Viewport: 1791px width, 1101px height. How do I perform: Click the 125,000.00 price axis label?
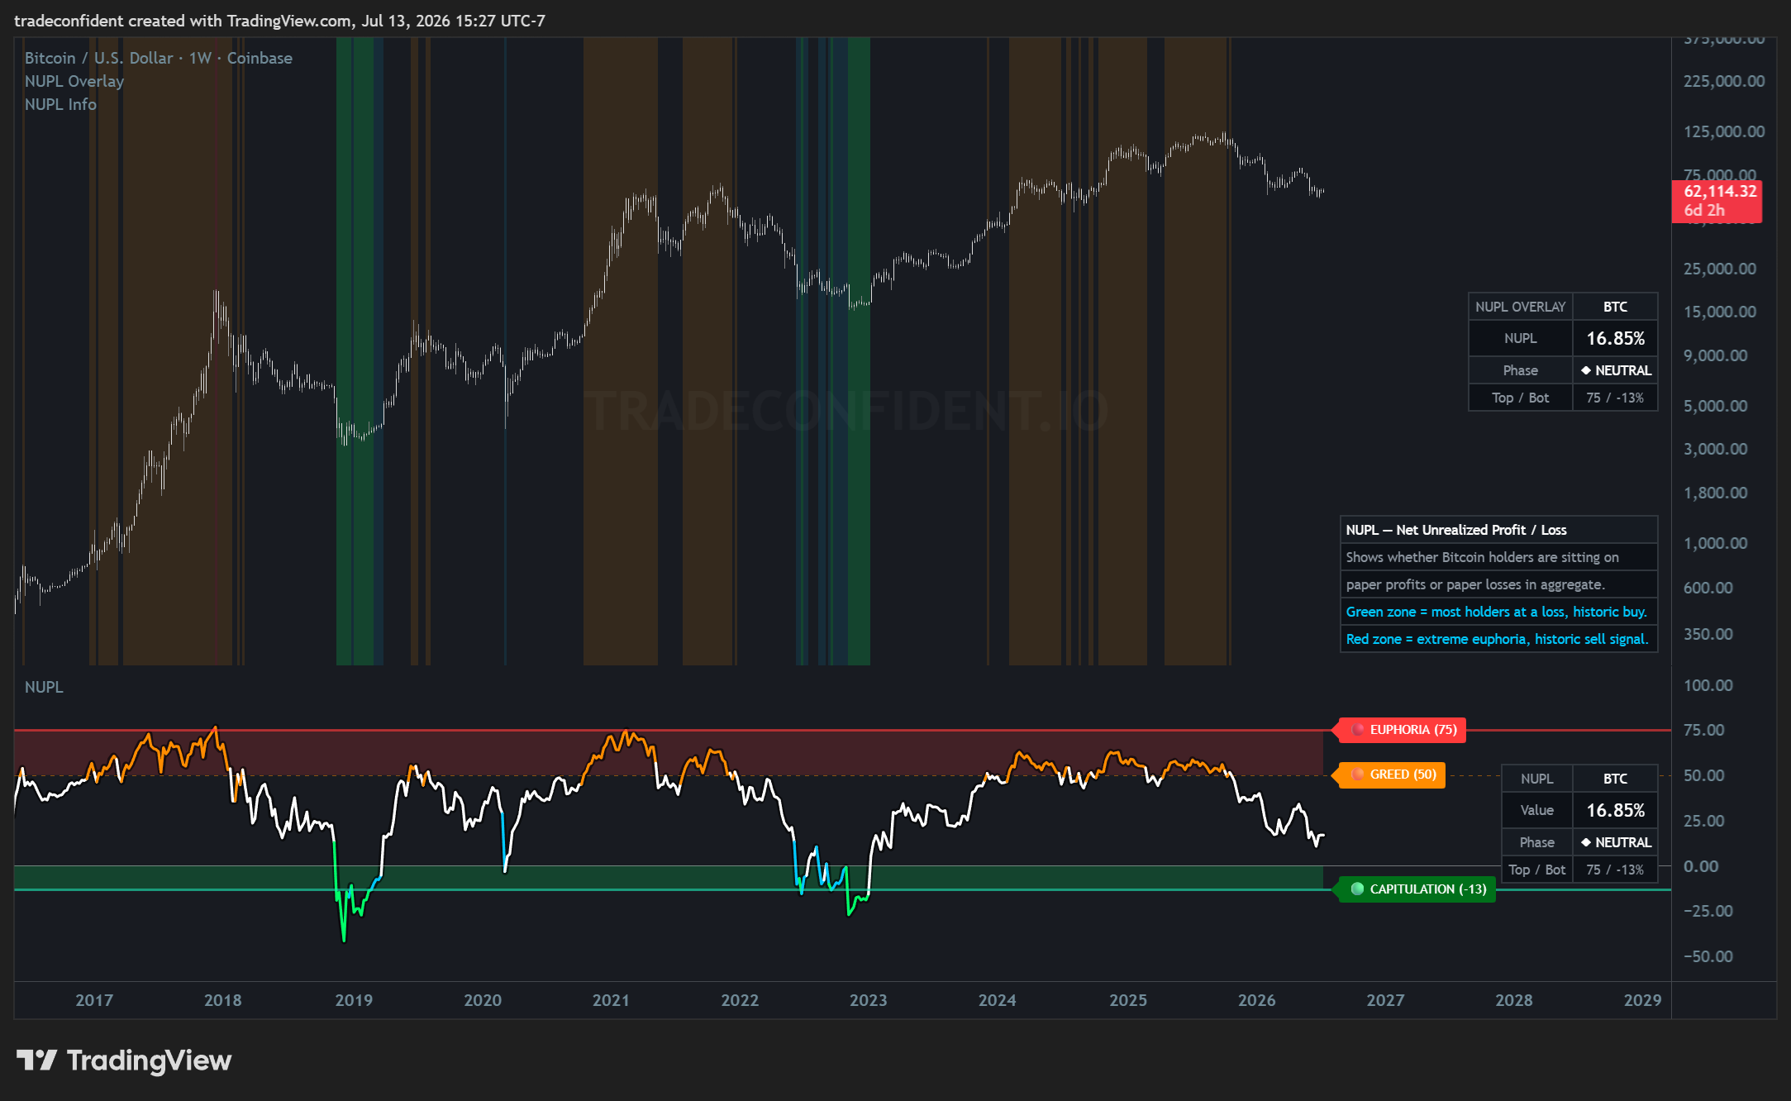[1724, 131]
